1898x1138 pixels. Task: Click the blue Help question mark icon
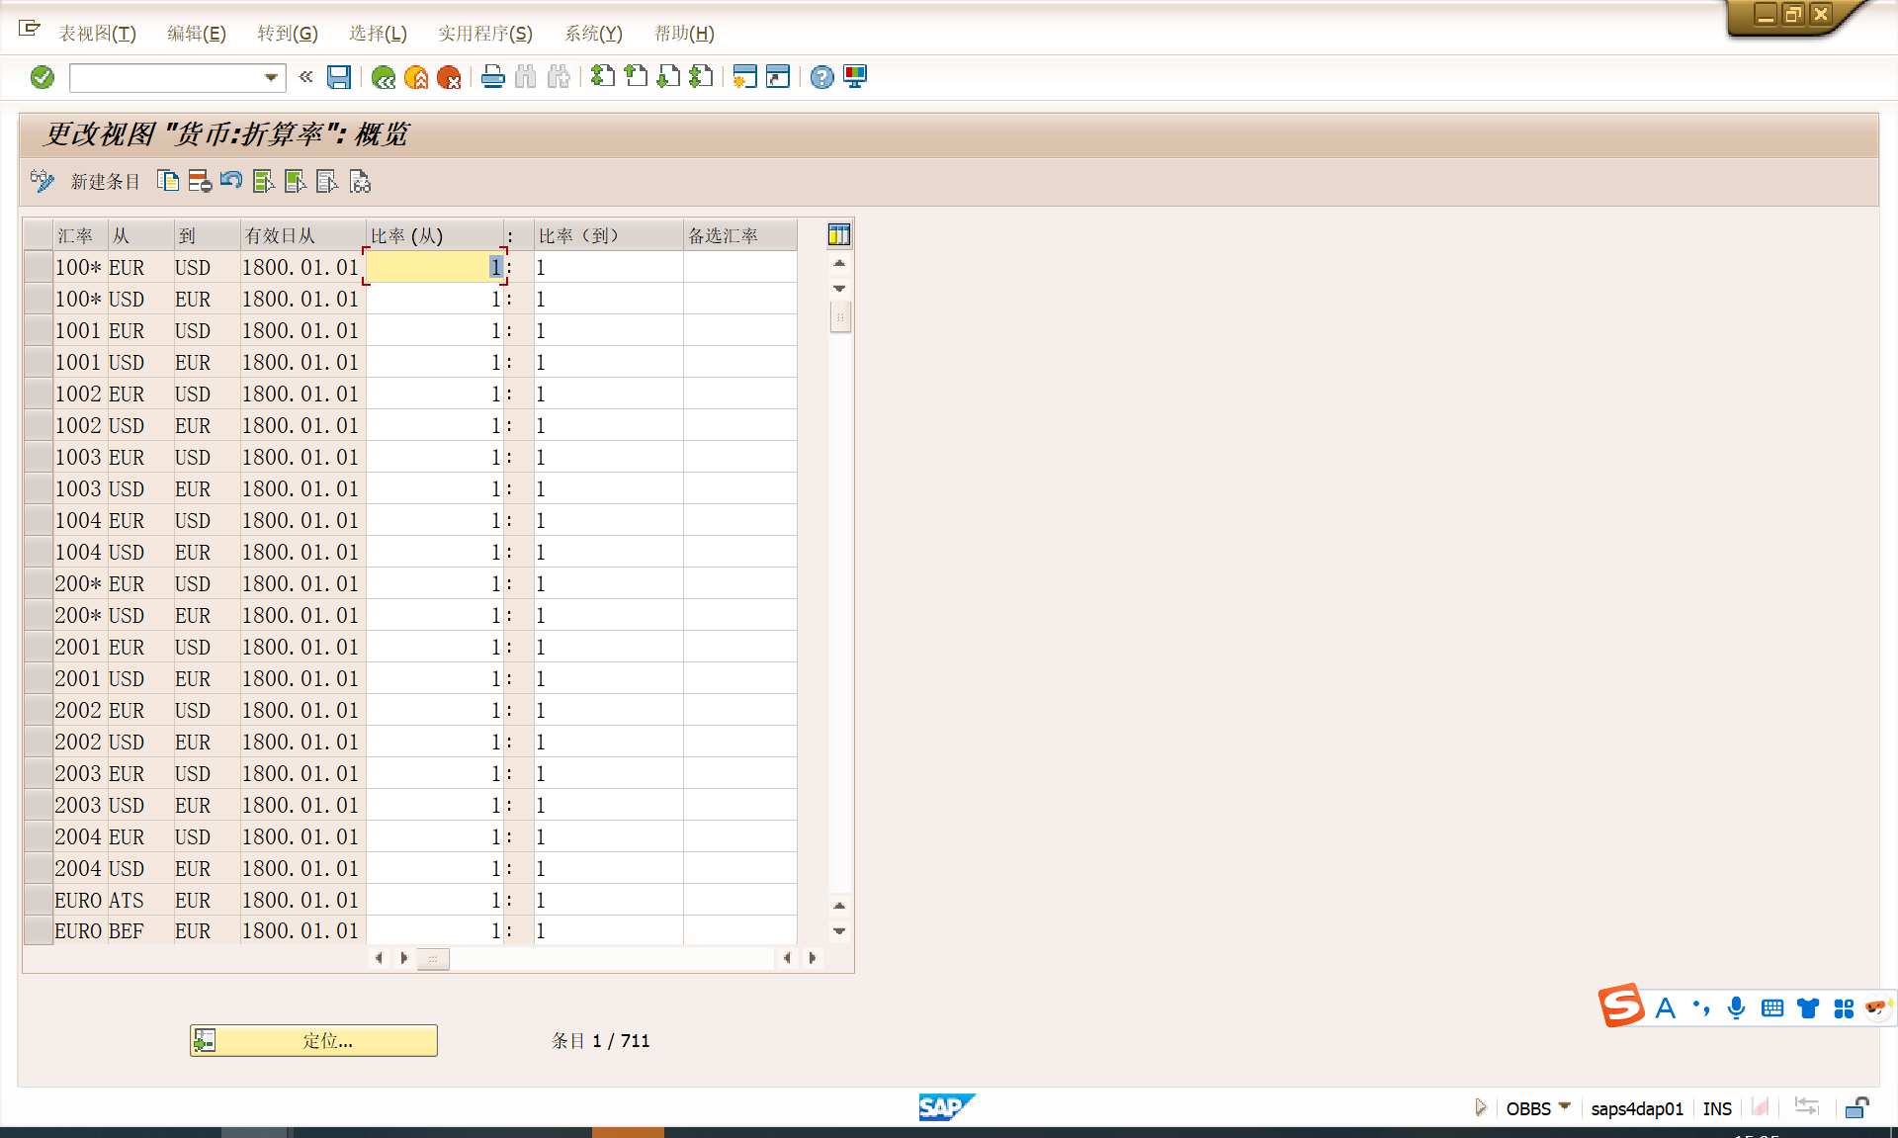821,77
